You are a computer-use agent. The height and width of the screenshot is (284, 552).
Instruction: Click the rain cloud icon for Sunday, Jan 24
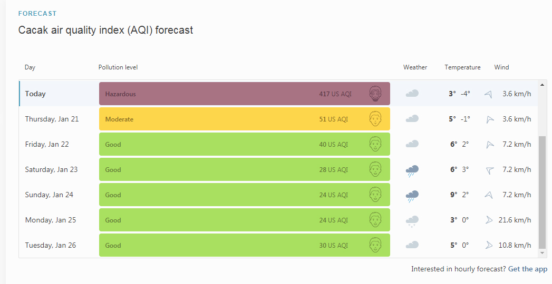pos(412,196)
